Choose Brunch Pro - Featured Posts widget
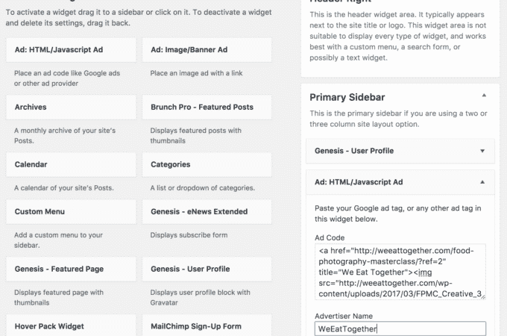 pyautogui.click(x=207, y=107)
